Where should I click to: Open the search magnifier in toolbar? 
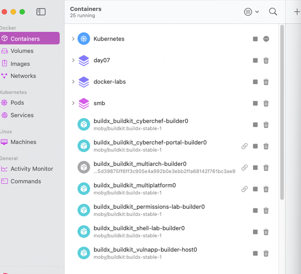click(273, 12)
